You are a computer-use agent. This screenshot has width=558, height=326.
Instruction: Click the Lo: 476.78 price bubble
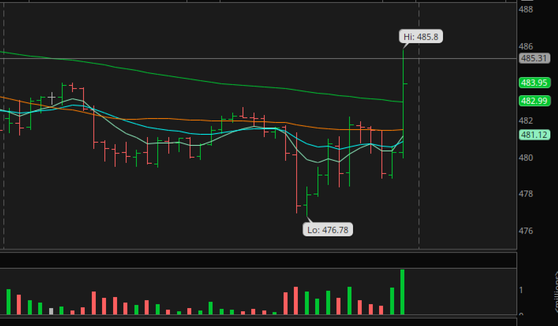(x=328, y=230)
